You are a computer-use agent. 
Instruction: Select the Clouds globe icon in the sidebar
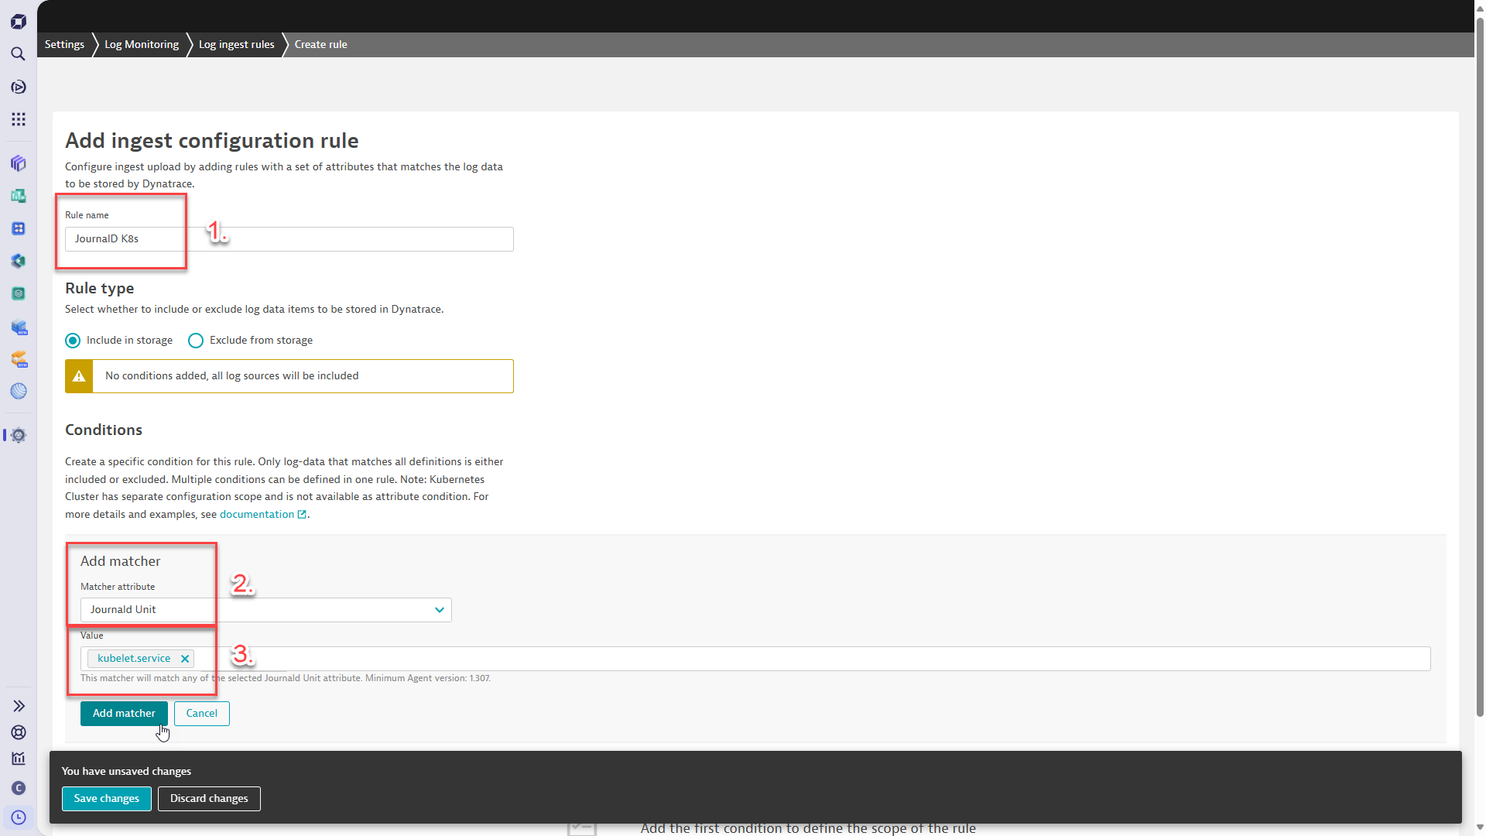(x=18, y=391)
